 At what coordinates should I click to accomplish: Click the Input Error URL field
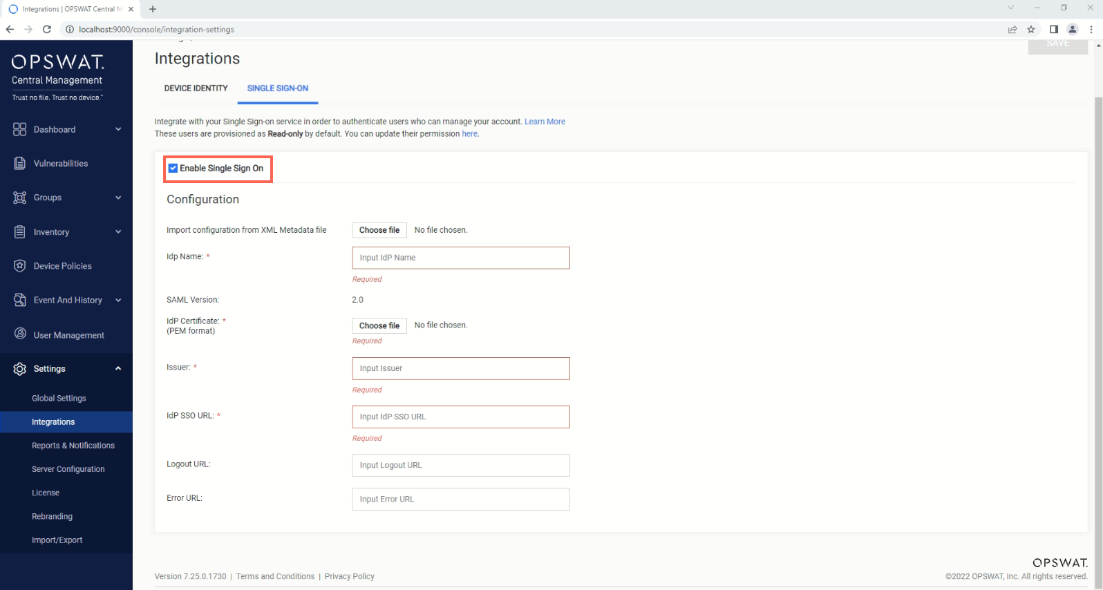click(x=461, y=499)
